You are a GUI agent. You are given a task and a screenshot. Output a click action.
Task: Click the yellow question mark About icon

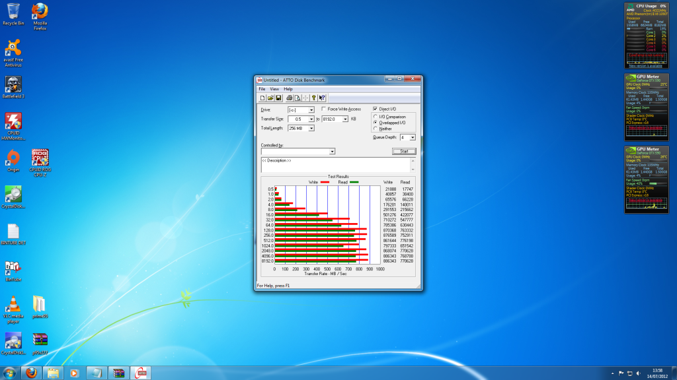coord(313,98)
